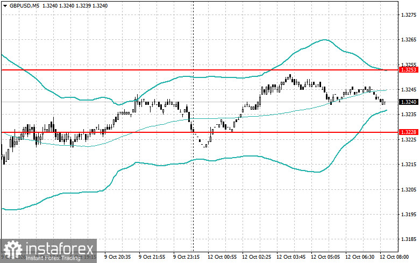This screenshot has height=263, width=420.
Task: Click the 9 Oct 20:35 time label
Action: 118,257
